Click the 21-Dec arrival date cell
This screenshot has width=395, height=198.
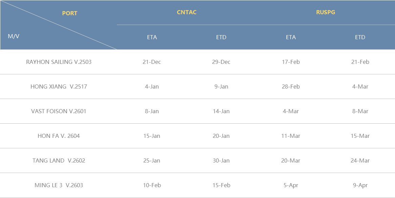coord(152,62)
